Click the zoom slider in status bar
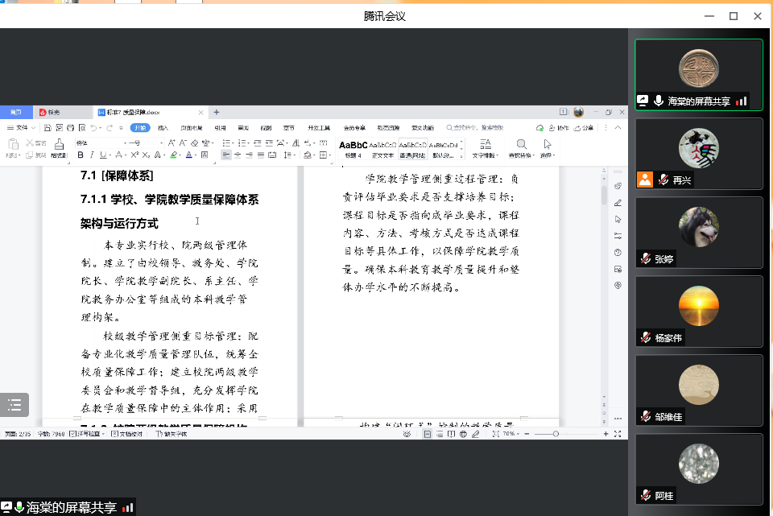The image size is (773, 516). pyautogui.click(x=556, y=434)
